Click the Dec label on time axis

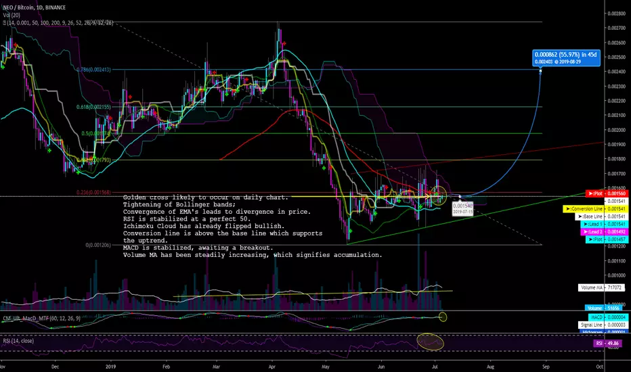pos(55,367)
